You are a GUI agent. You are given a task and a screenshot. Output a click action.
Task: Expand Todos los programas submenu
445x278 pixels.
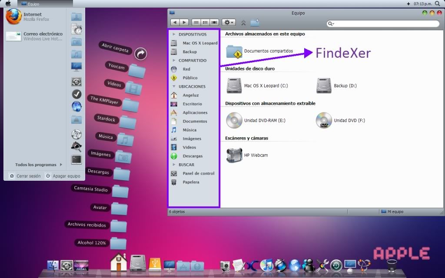click(39, 165)
